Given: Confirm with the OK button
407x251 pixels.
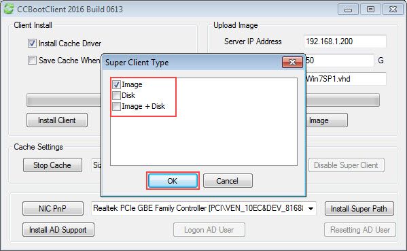Looking at the screenshot, I should (173, 180).
